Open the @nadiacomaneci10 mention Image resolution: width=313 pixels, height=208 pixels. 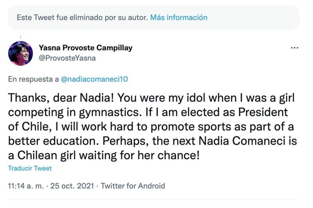[94, 79]
